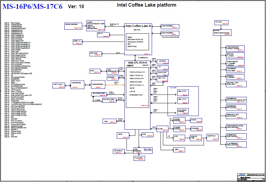Viewport: 267px width, 182px height.
Task: Click the DDR4 SODIMM B block
Action: [x=170, y=33]
